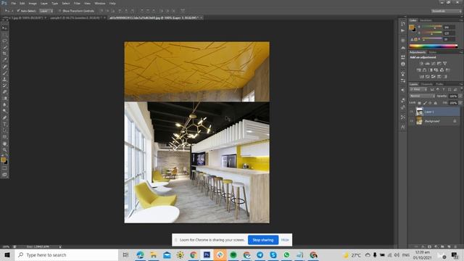This screenshot has width=464, height=261.
Task: Select the Brush tool
Action: pos(4,72)
